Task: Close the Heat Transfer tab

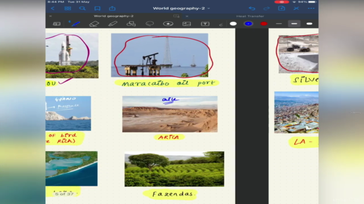Action: (187, 16)
